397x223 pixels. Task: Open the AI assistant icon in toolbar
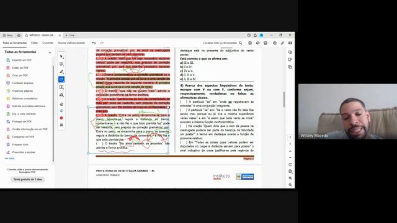coord(275,43)
